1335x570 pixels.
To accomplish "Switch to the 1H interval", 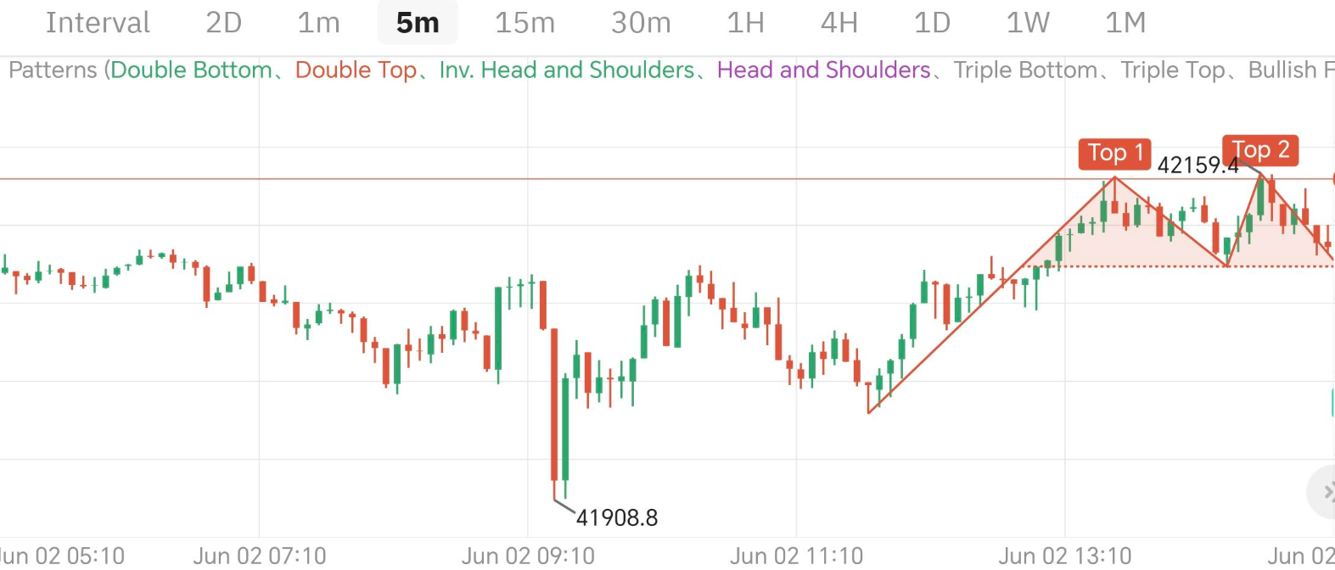I will click(x=745, y=23).
